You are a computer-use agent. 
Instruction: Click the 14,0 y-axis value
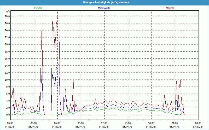pos(7,66)
